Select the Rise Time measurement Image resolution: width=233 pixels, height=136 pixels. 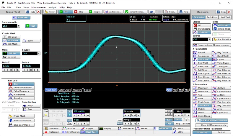(x=201, y=67)
